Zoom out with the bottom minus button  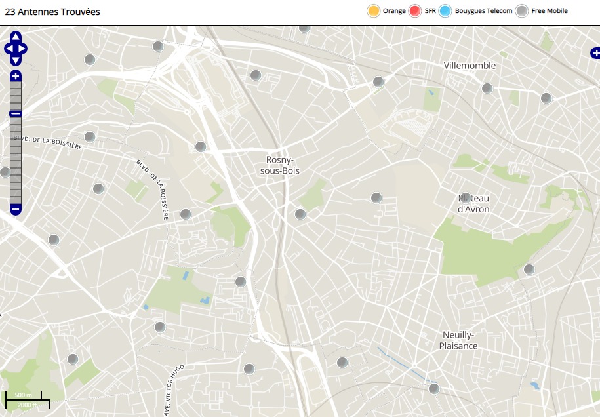point(16,210)
